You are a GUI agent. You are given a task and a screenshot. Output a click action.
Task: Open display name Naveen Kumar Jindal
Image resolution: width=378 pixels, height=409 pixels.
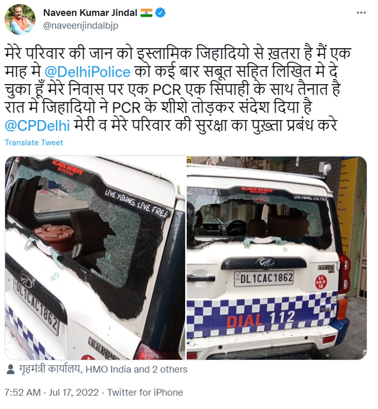click(90, 12)
